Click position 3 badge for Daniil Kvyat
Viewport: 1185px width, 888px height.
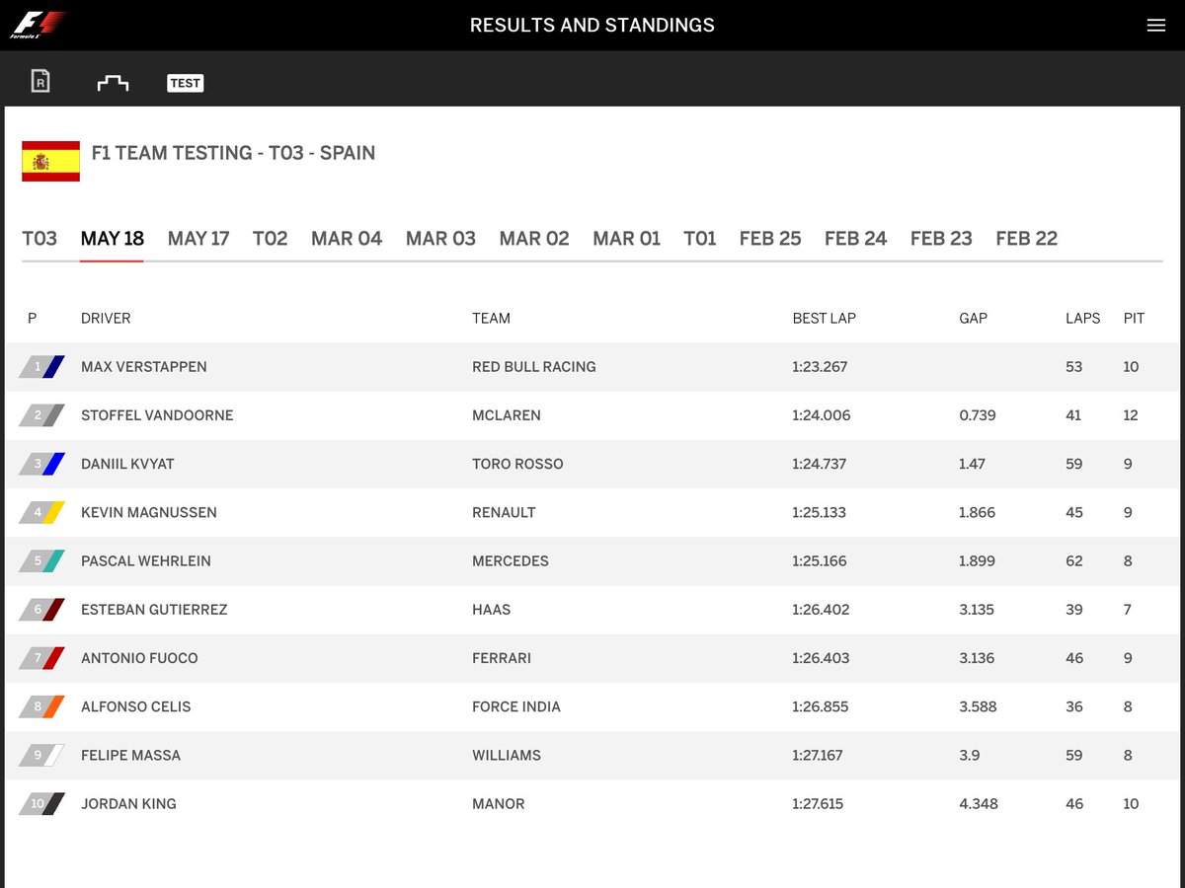pos(41,464)
